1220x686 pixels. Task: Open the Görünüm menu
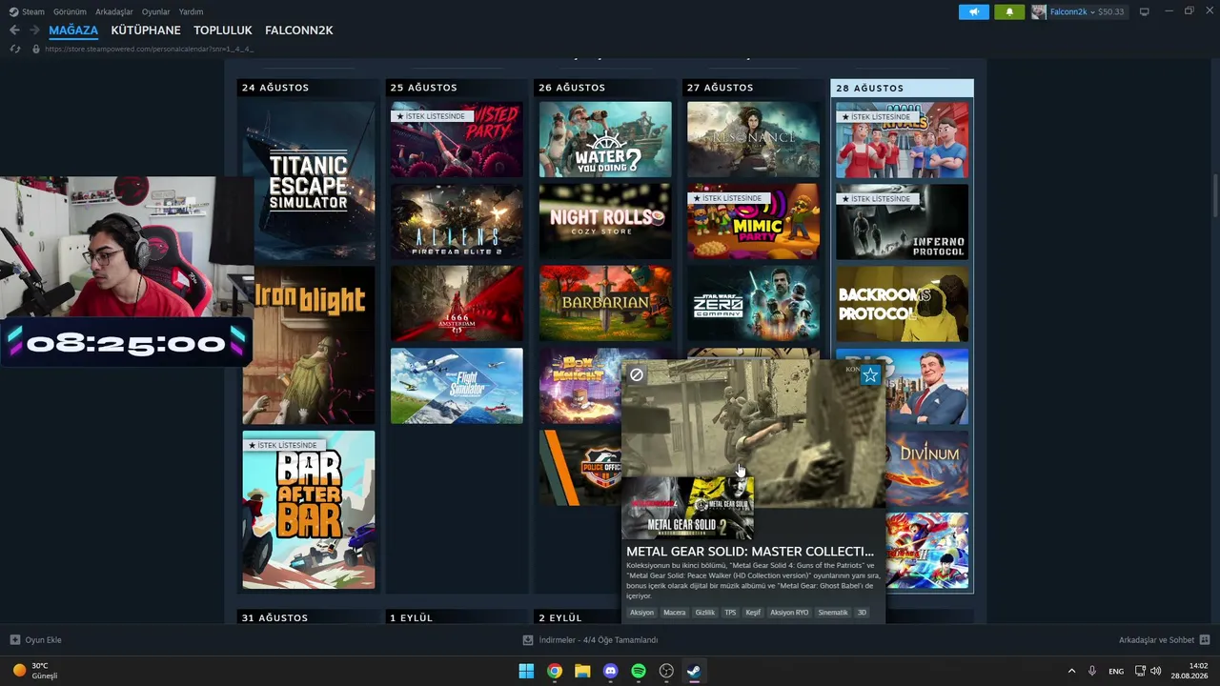[x=70, y=11]
